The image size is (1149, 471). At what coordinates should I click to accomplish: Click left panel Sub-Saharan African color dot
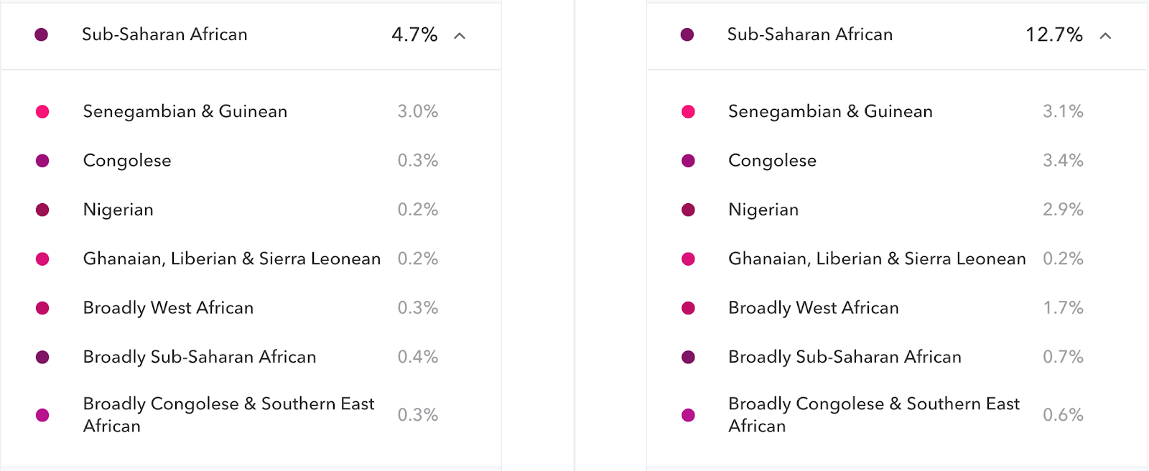42,34
